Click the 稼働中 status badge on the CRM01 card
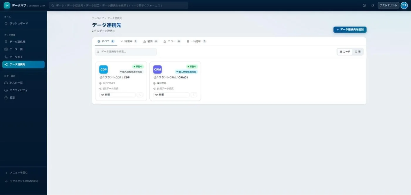 click(x=192, y=67)
